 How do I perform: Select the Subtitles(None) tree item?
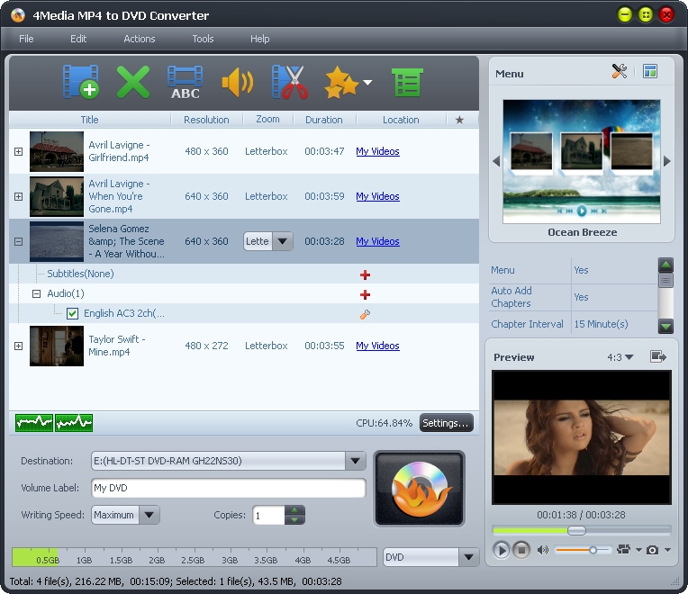[80, 274]
